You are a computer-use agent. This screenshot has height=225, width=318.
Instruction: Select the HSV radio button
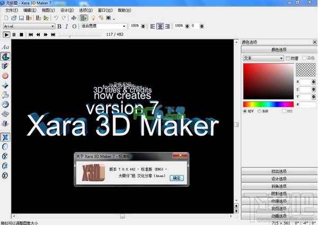click(245, 112)
